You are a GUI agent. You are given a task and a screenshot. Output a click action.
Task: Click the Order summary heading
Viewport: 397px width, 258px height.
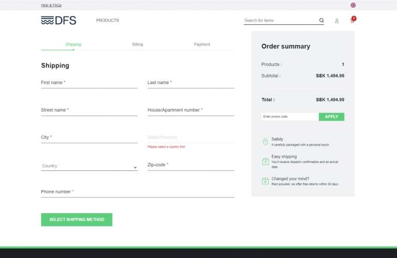coord(285,46)
